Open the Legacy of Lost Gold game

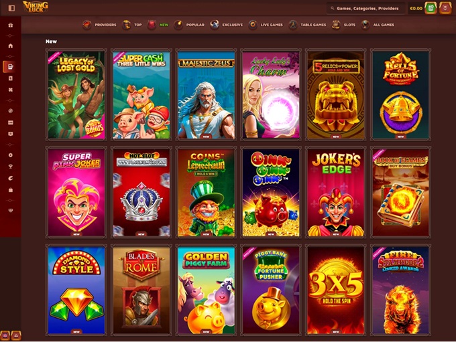tap(76, 94)
